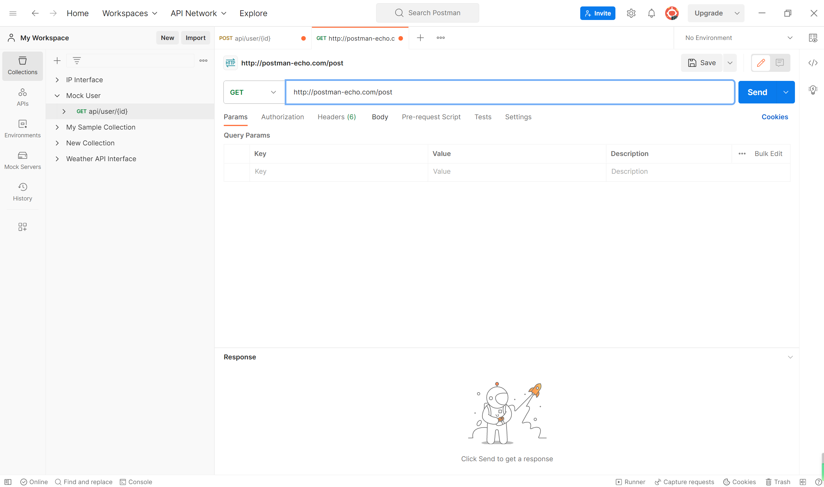Open the No Environment selector
The image size is (824, 487).
[738, 38]
